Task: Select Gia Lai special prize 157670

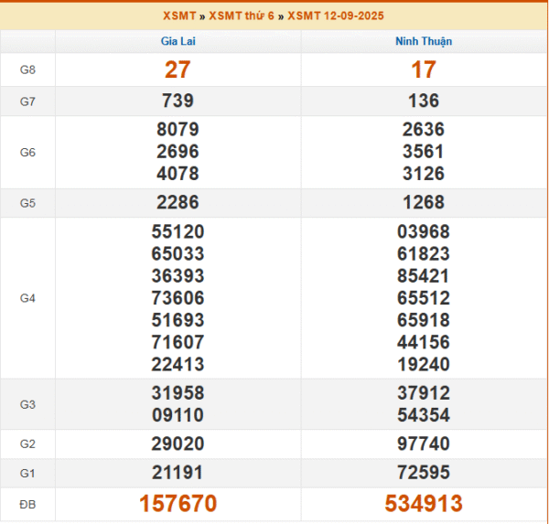Action: (178, 504)
